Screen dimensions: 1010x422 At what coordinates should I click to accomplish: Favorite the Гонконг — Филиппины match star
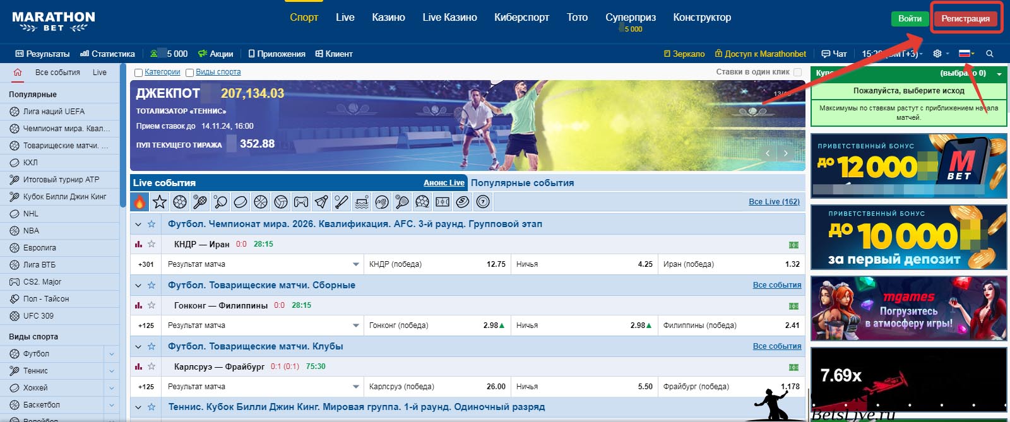click(x=151, y=305)
